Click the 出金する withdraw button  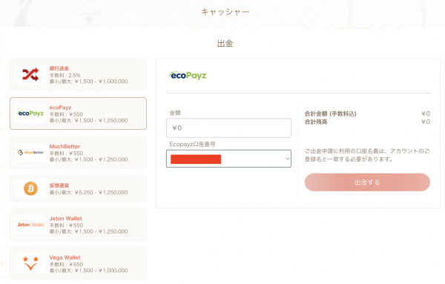click(x=367, y=182)
